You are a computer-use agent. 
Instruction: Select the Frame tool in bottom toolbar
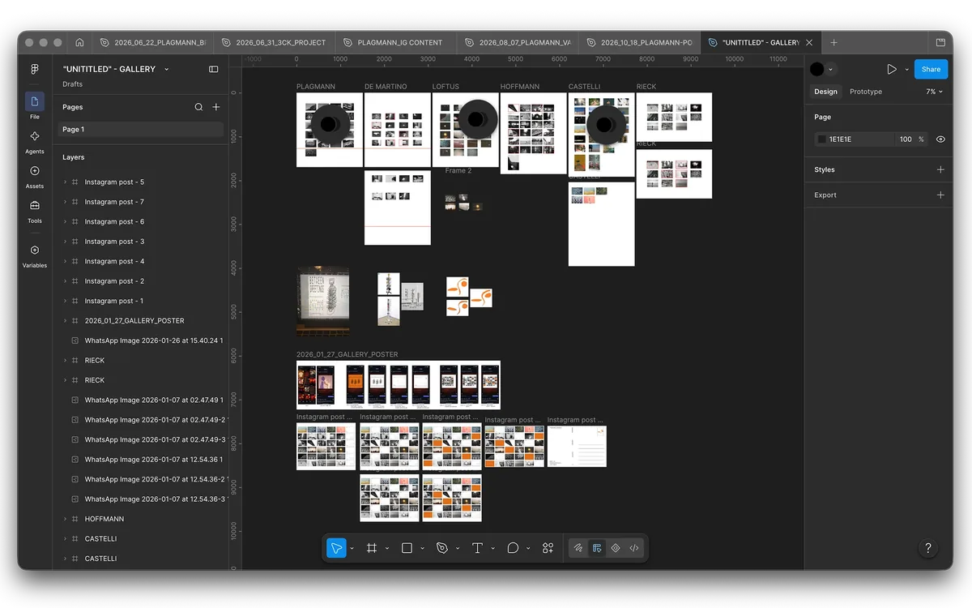point(372,548)
